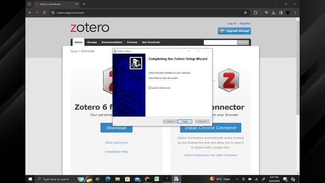Open Microsoft Store from taskbar

coord(127,179)
